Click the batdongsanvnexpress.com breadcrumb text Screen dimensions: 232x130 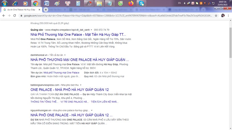pyautogui.click(x=55, y=85)
